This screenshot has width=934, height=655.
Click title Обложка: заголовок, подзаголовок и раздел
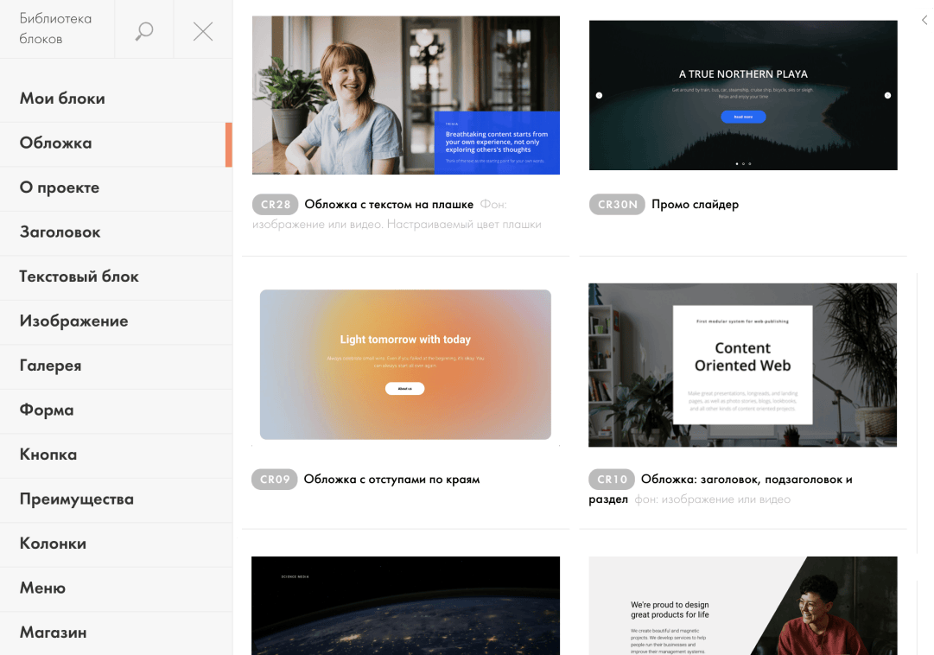pyautogui.click(x=721, y=489)
